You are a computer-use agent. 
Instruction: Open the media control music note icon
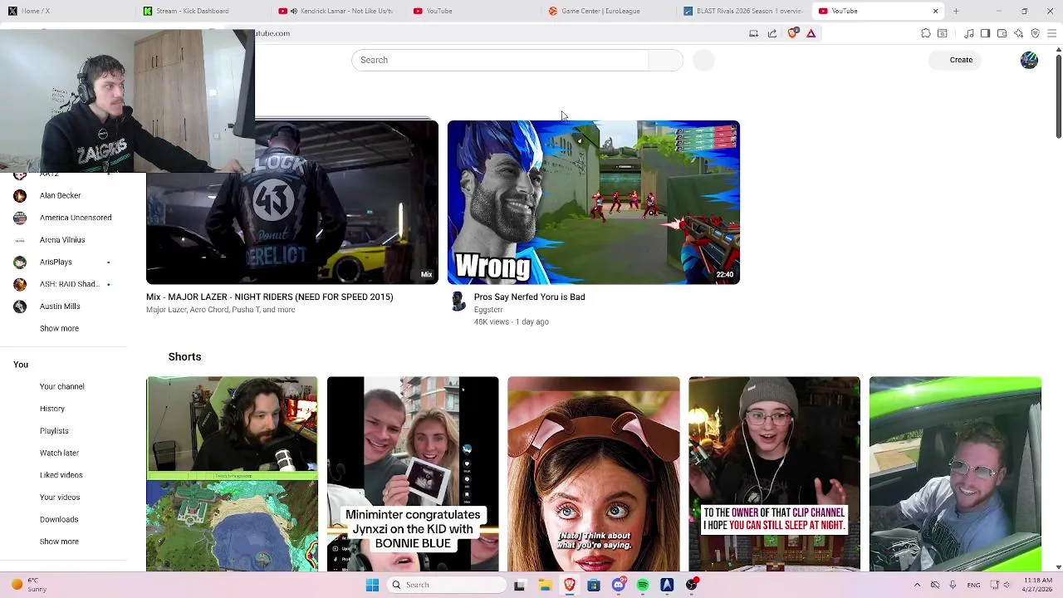pos(969,33)
